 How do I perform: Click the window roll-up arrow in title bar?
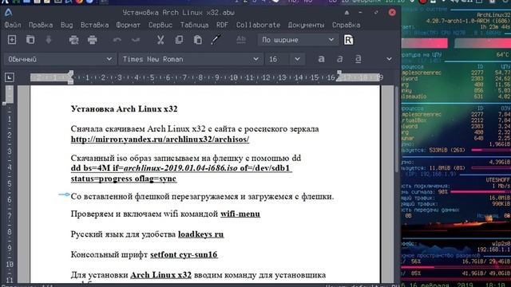click(347, 13)
